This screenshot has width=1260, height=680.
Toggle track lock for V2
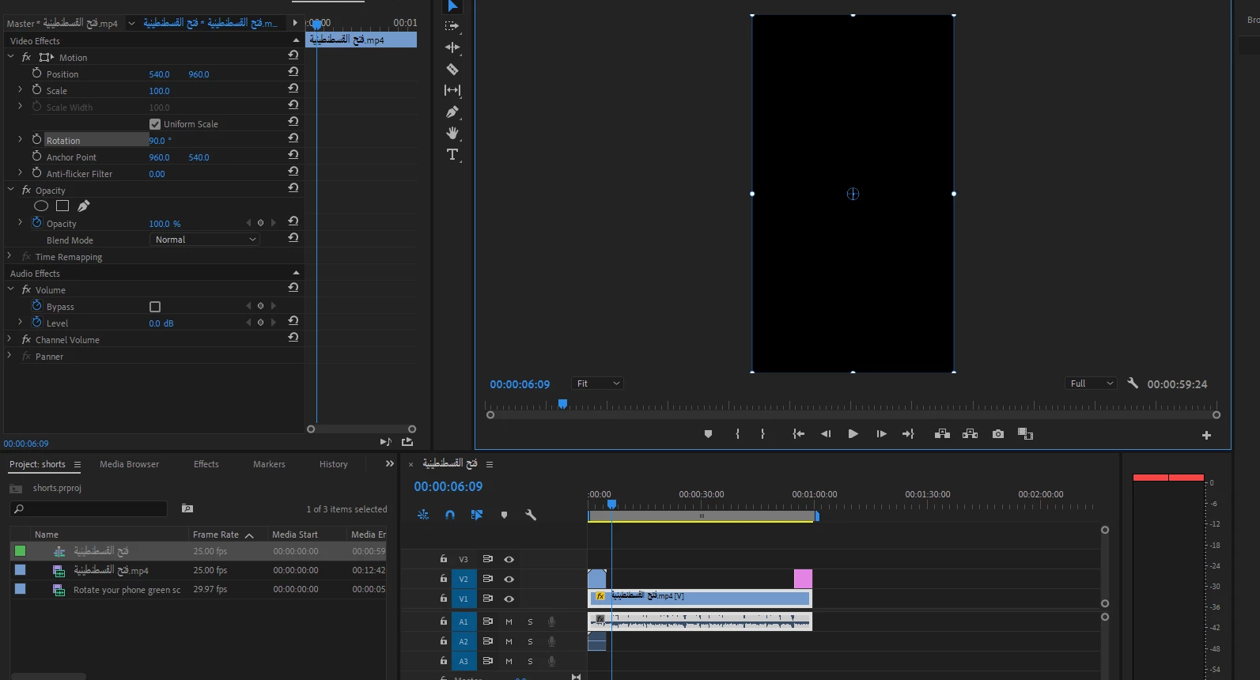pyautogui.click(x=444, y=578)
